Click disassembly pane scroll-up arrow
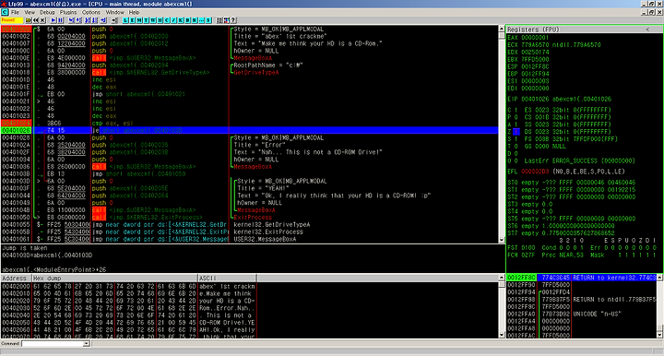The width and height of the screenshot is (664, 356). click(502, 30)
